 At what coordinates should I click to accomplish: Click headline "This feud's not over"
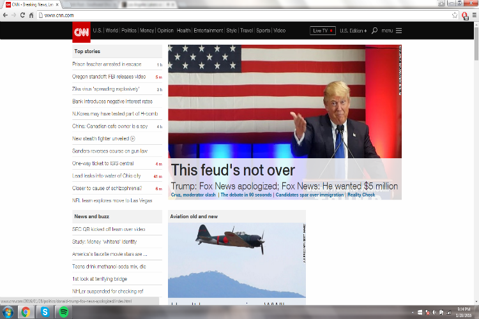[232, 170]
